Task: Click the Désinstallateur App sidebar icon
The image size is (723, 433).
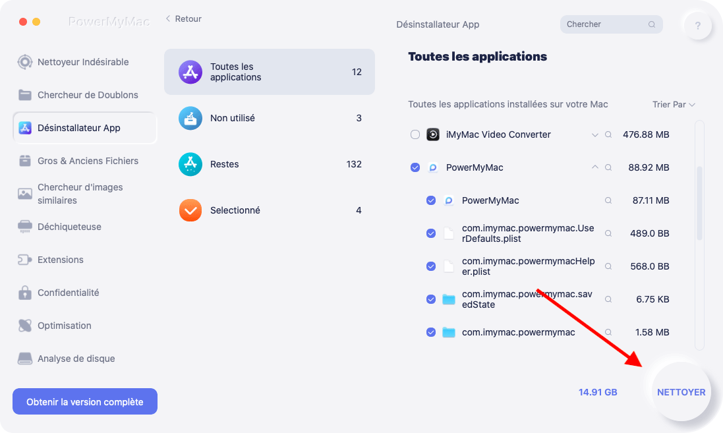Action: (x=25, y=128)
